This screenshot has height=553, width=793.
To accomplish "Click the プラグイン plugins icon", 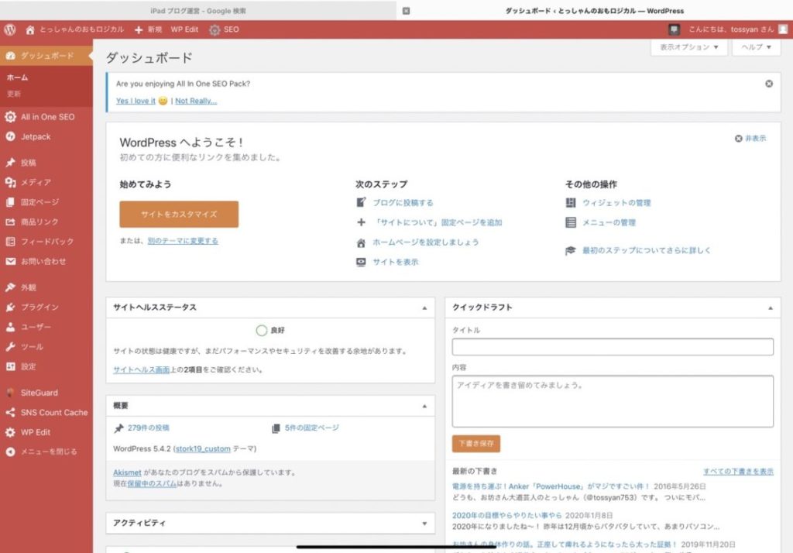I will point(10,307).
